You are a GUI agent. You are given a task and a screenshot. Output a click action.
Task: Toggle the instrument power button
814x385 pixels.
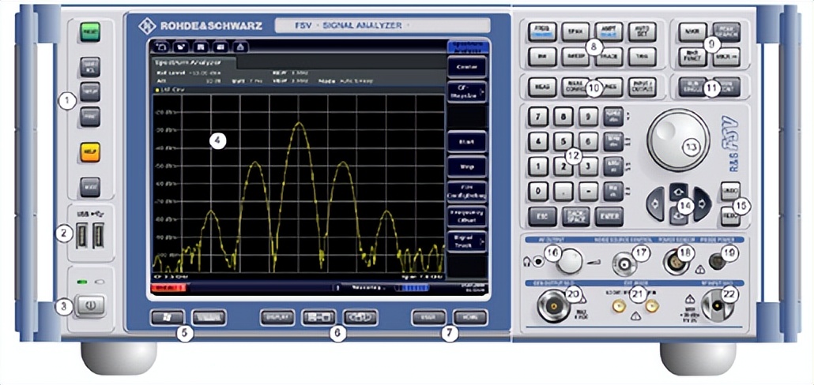[x=91, y=306]
